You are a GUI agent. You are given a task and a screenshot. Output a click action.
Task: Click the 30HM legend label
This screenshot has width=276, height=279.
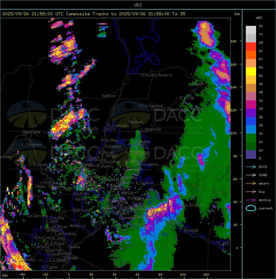(263, 175)
